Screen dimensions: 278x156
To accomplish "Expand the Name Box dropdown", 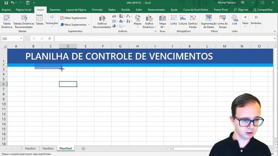I will 21,39.
